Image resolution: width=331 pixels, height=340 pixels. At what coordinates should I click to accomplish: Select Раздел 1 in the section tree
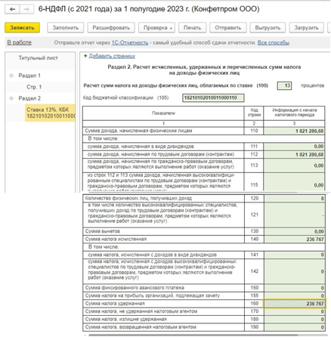pos(29,76)
